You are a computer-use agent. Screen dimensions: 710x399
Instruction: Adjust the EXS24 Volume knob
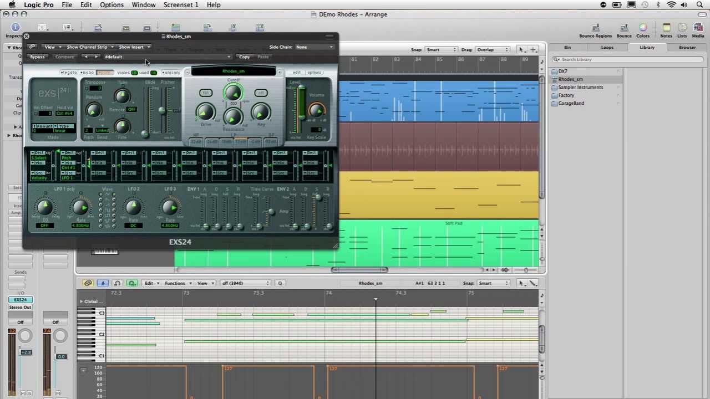(316, 110)
